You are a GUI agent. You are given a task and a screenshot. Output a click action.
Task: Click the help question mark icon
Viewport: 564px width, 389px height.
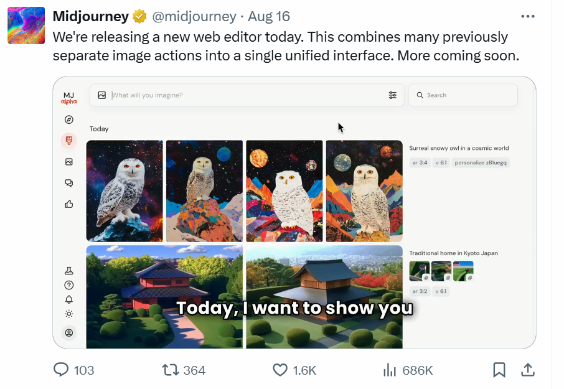point(69,285)
